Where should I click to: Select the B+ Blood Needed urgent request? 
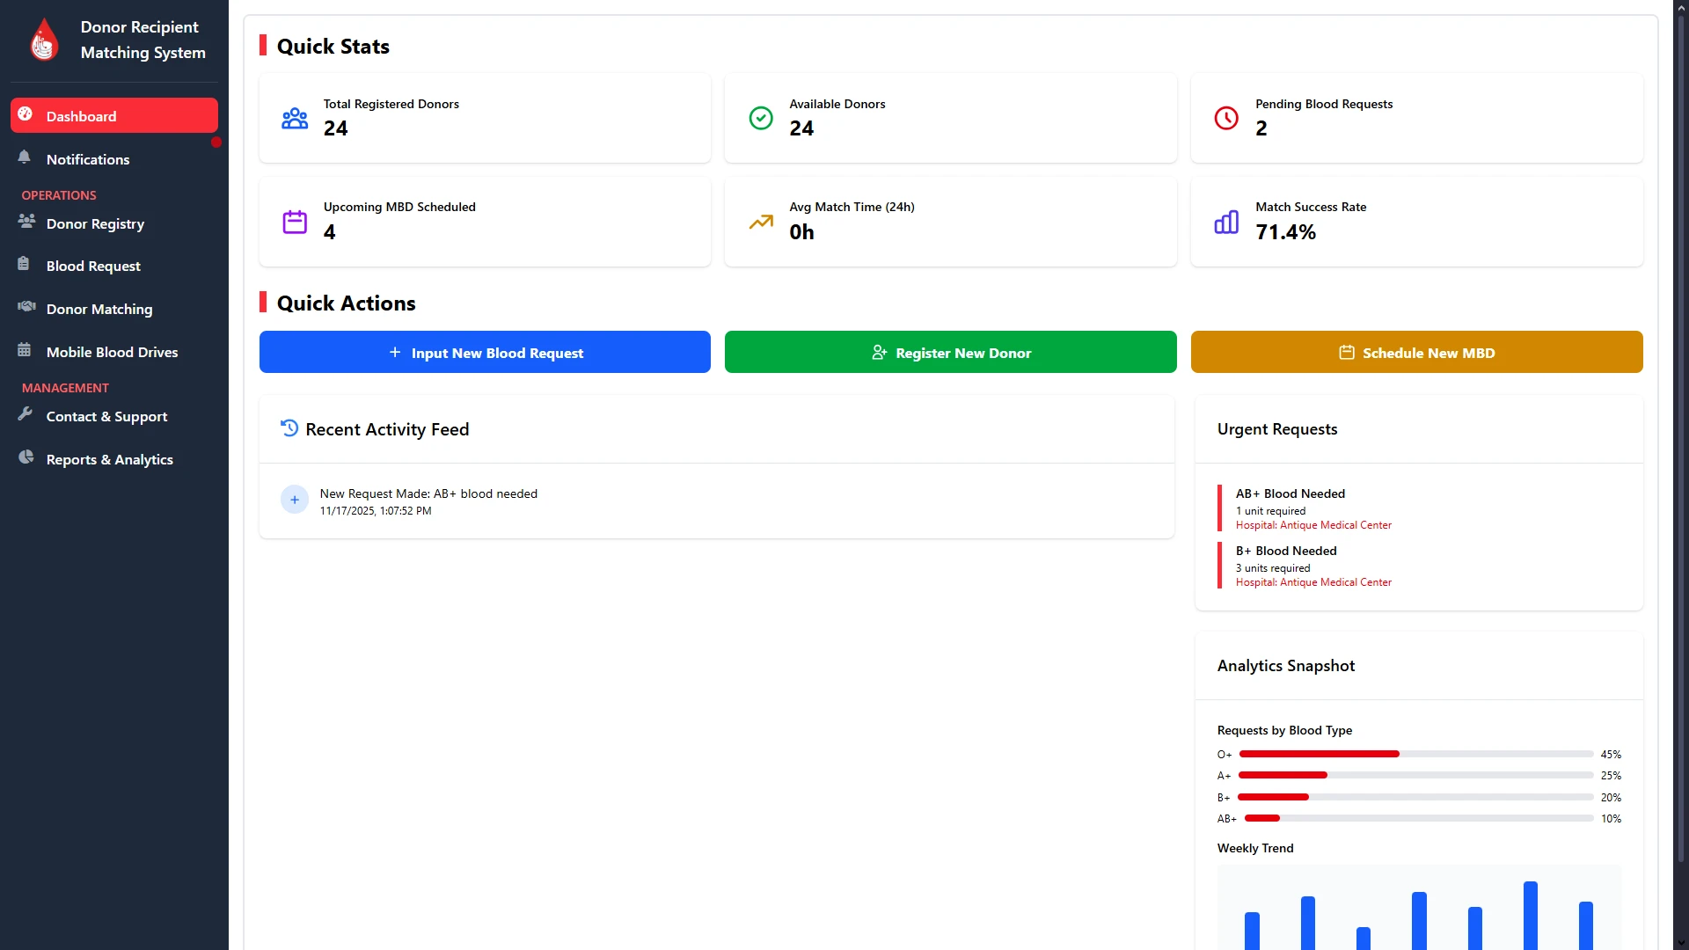coord(1419,566)
